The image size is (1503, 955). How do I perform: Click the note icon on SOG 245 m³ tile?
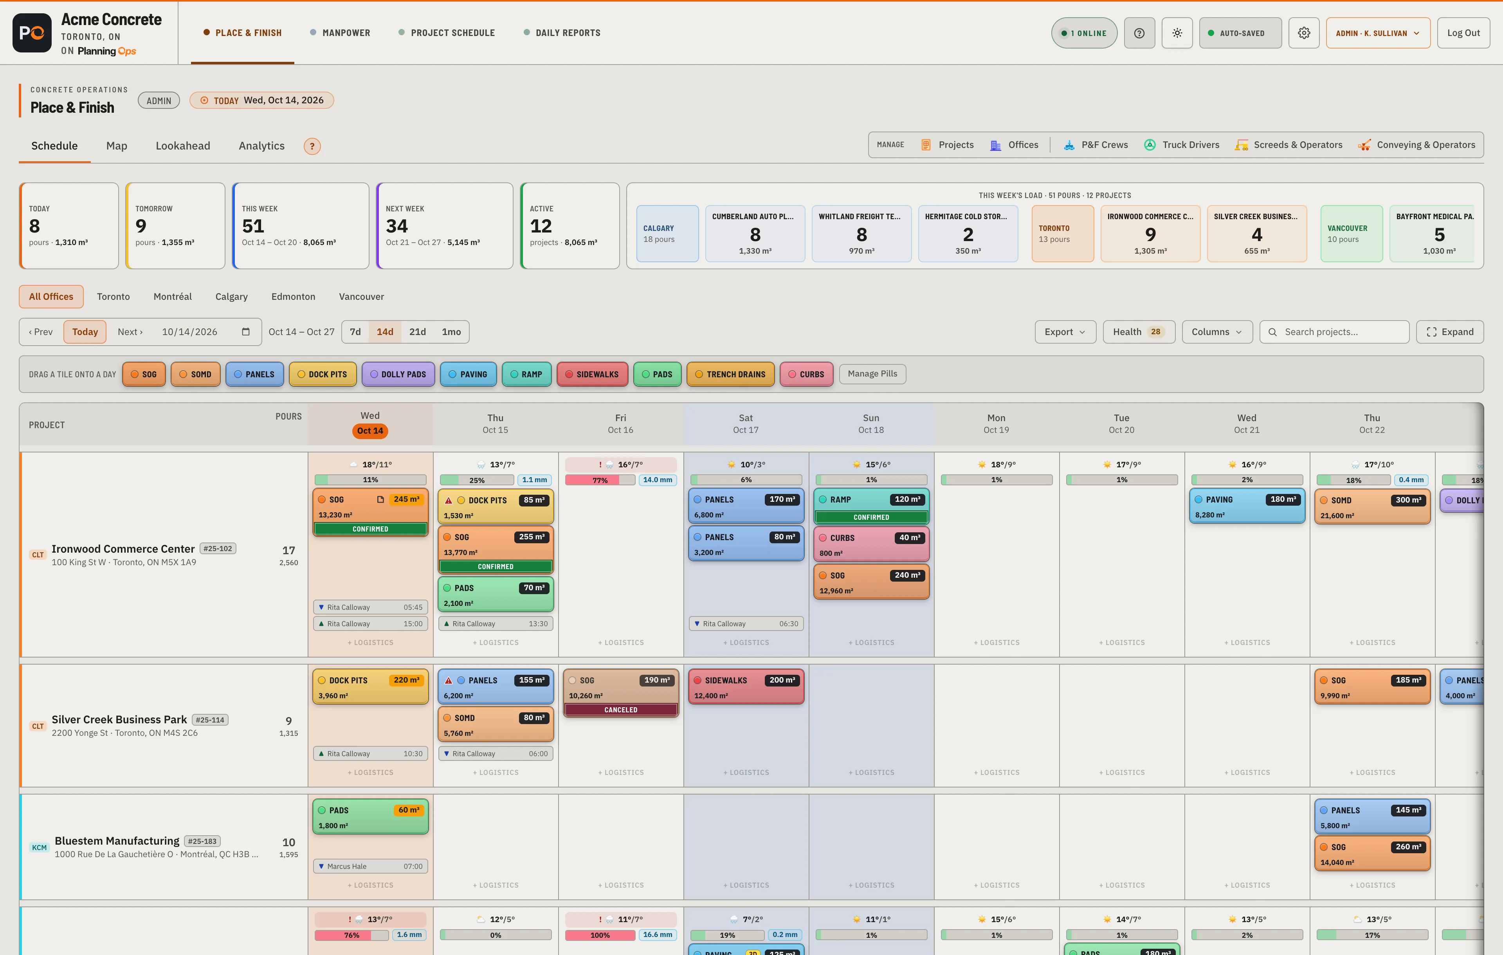380,499
